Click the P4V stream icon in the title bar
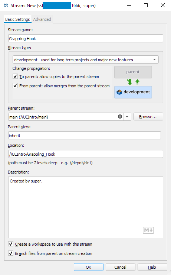The height and width of the screenshot is (275, 171). click(x=6, y=6)
